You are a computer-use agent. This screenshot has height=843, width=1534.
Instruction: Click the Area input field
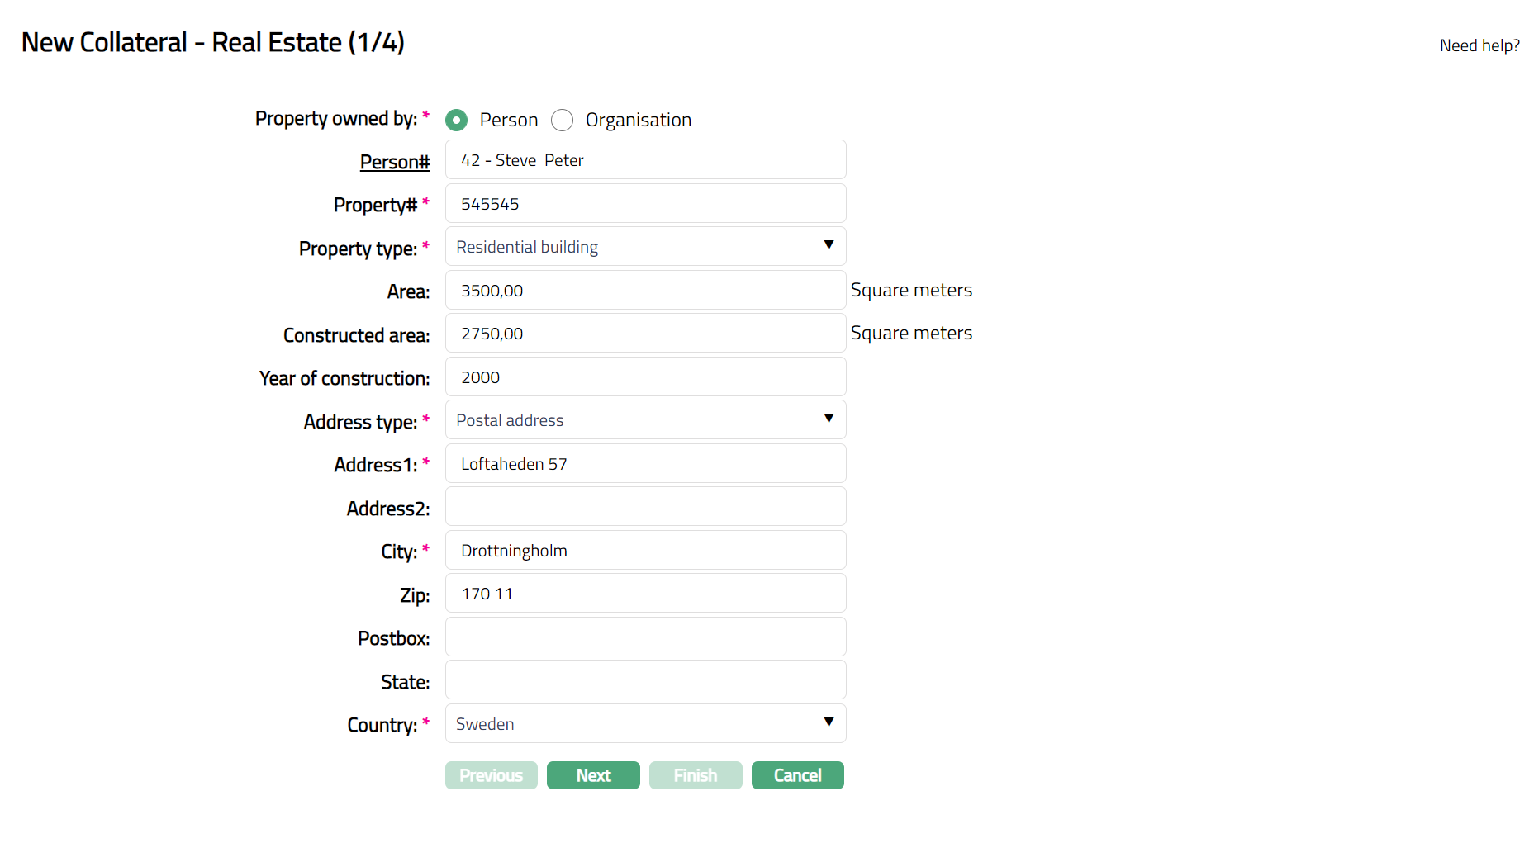645,291
